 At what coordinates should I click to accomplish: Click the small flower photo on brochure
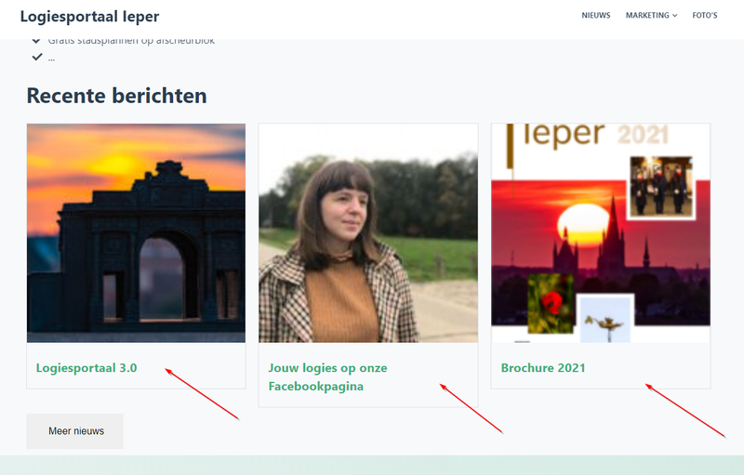point(605,319)
